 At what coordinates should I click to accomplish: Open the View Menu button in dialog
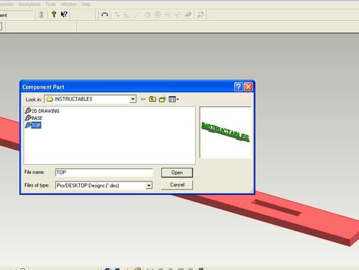(x=174, y=99)
